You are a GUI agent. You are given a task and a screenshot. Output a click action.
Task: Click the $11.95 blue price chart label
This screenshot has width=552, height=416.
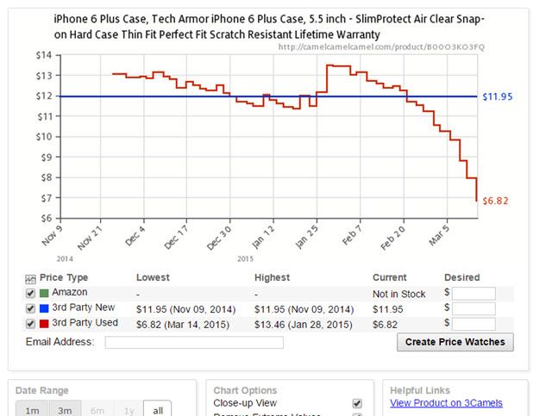point(499,96)
